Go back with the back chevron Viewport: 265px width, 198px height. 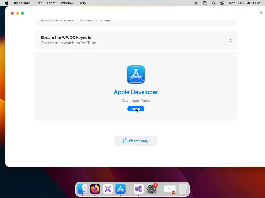pyautogui.click(x=32, y=13)
